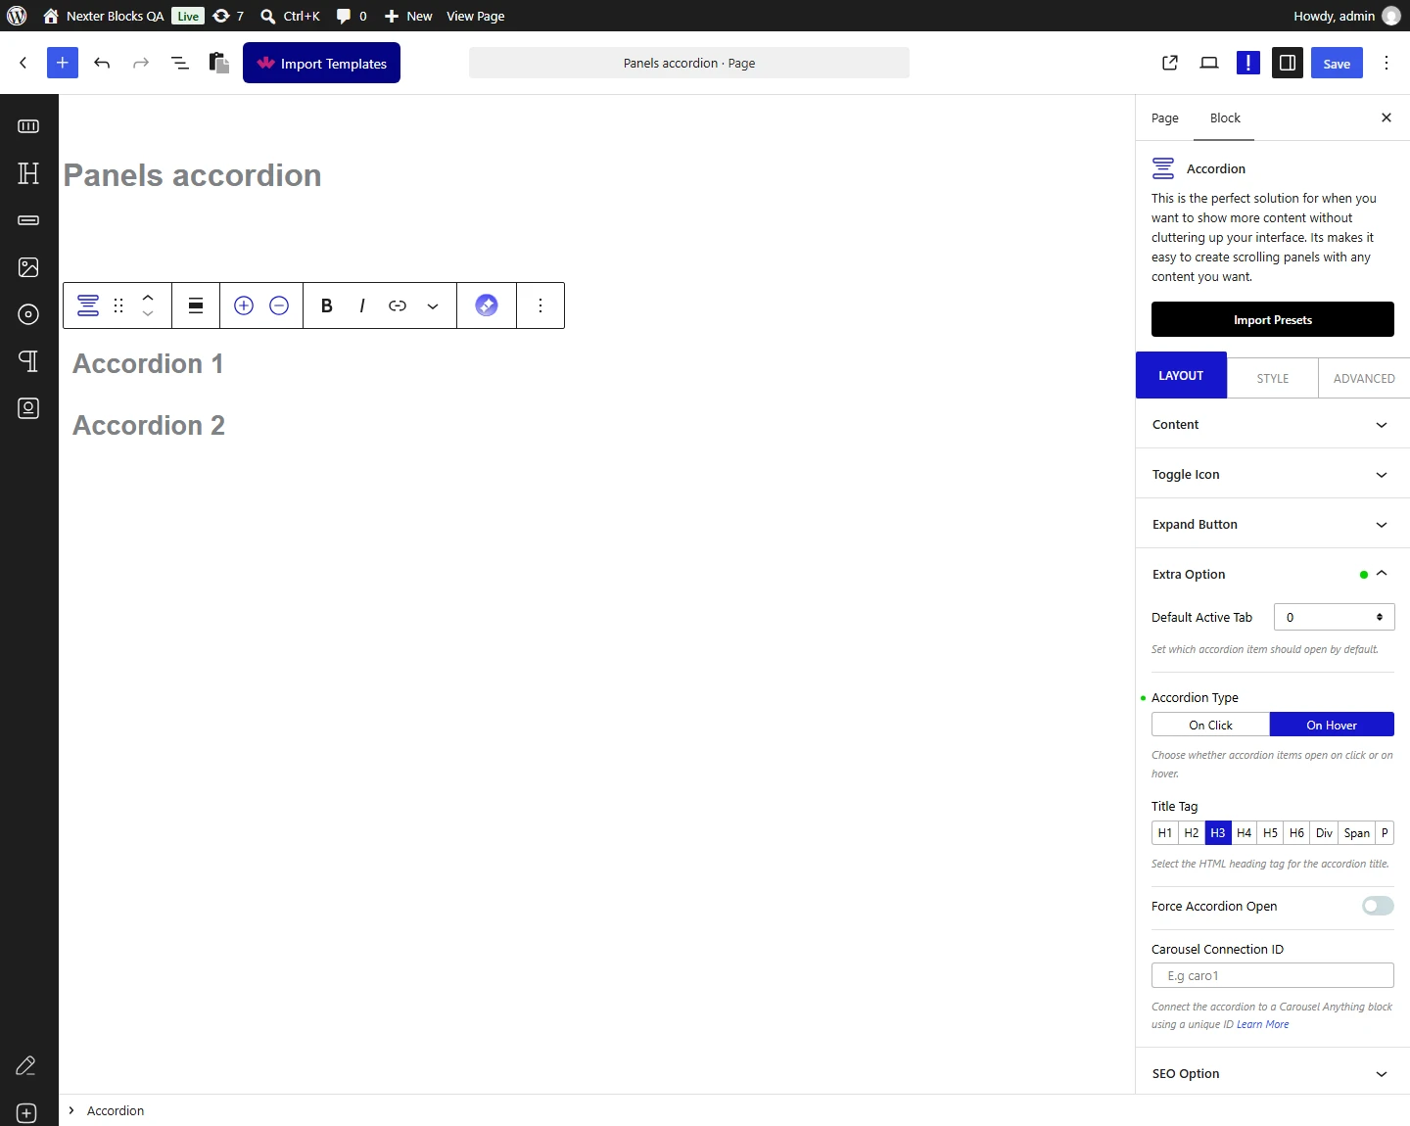Click the purple round icon in block toolbar

point(487,305)
